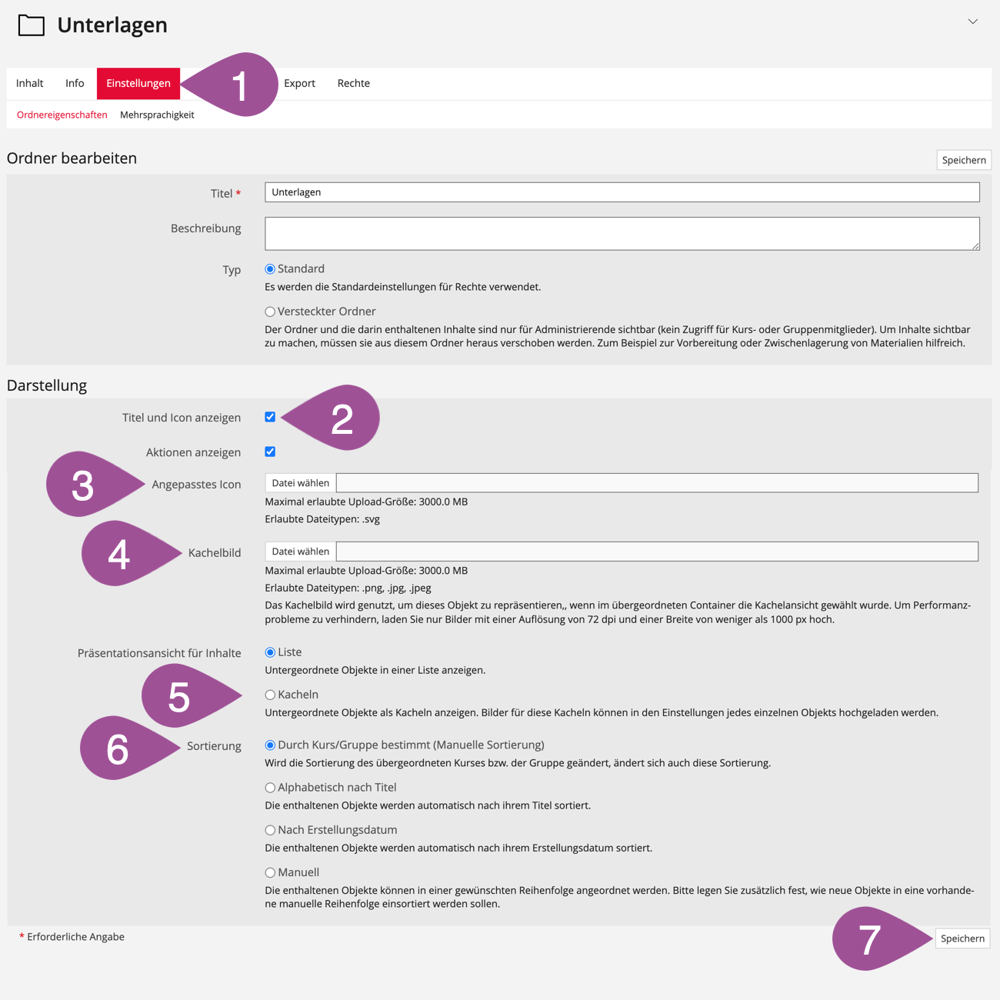Open the Export tab
Viewport: 1000px width, 1000px height.
pyautogui.click(x=299, y=83)
